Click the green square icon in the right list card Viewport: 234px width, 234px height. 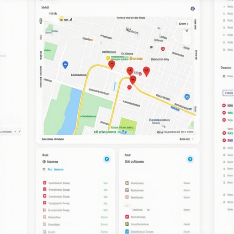click(x=127, y=224)
